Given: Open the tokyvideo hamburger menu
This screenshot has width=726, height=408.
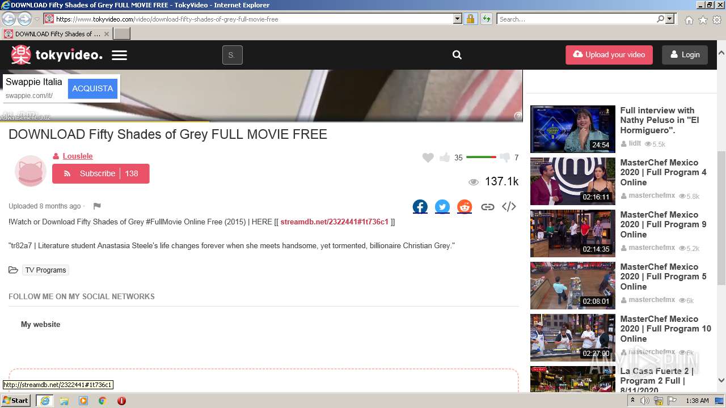Looking at the screenshot, I should coord(119,55).
